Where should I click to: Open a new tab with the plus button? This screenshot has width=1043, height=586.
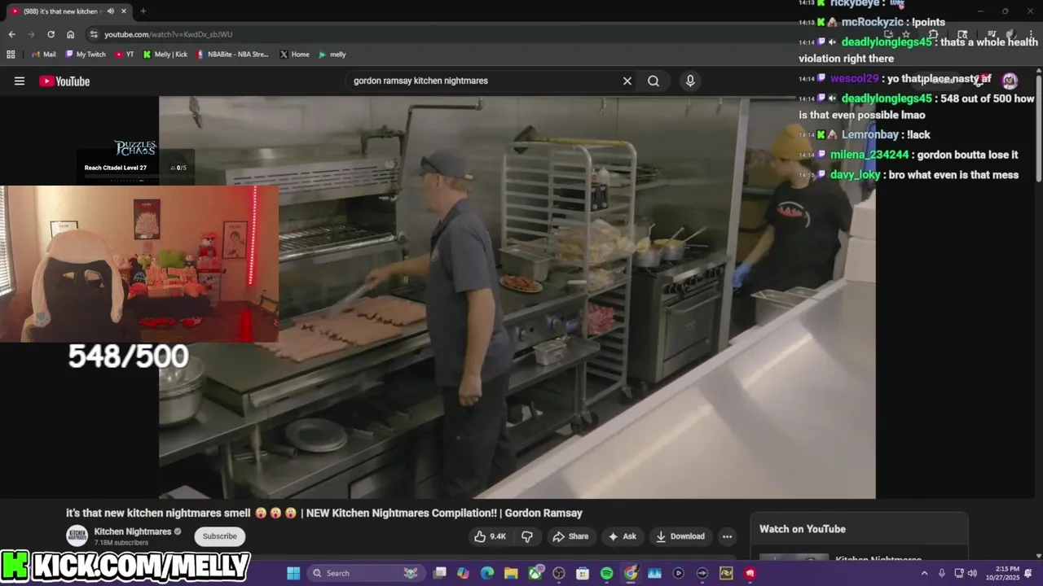tap(143, 11)
